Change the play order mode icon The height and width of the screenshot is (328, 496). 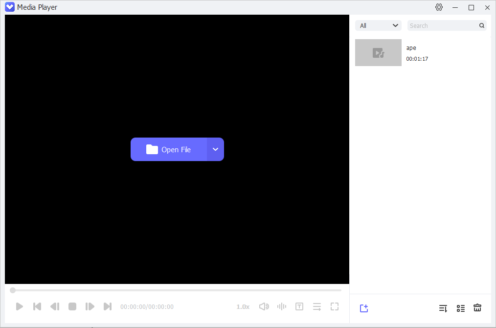point(317,306)
